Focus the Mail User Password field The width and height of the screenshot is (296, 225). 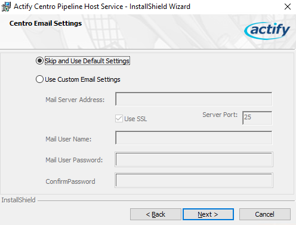point(194,159)
